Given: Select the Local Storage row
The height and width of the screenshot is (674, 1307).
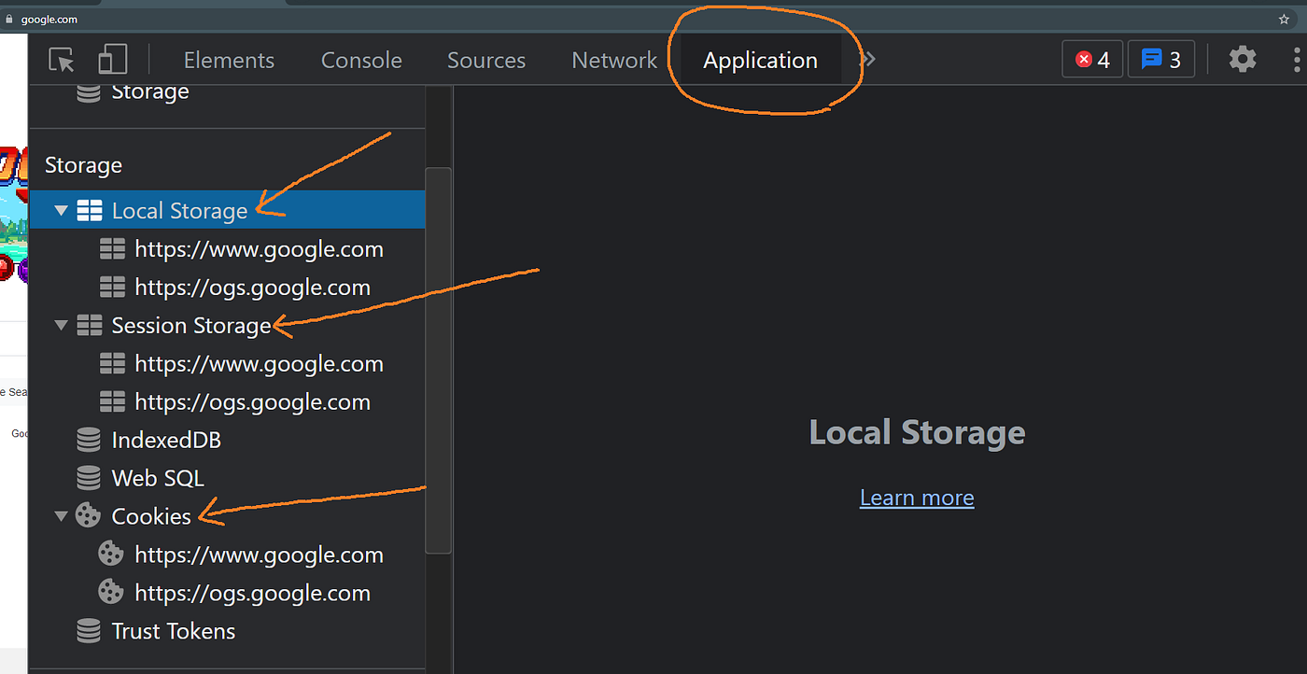Looking at the screenshot, I should tap(227, 210).
